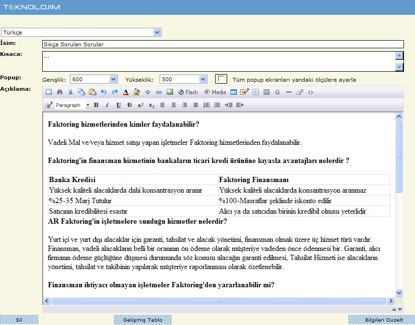
Task: Open the text color tool
Action: pos(126,92)
